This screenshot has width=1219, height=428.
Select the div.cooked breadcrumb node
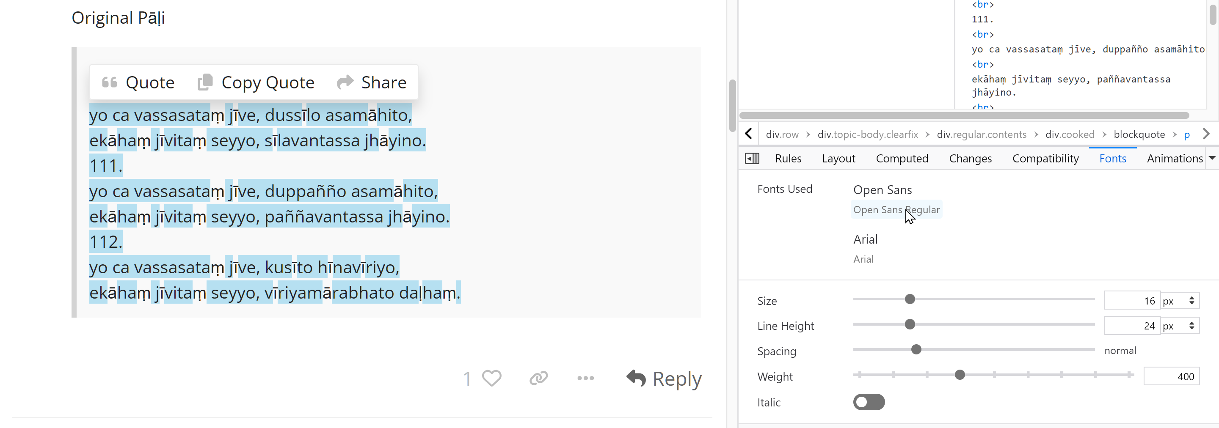[x=1070, y=134]
